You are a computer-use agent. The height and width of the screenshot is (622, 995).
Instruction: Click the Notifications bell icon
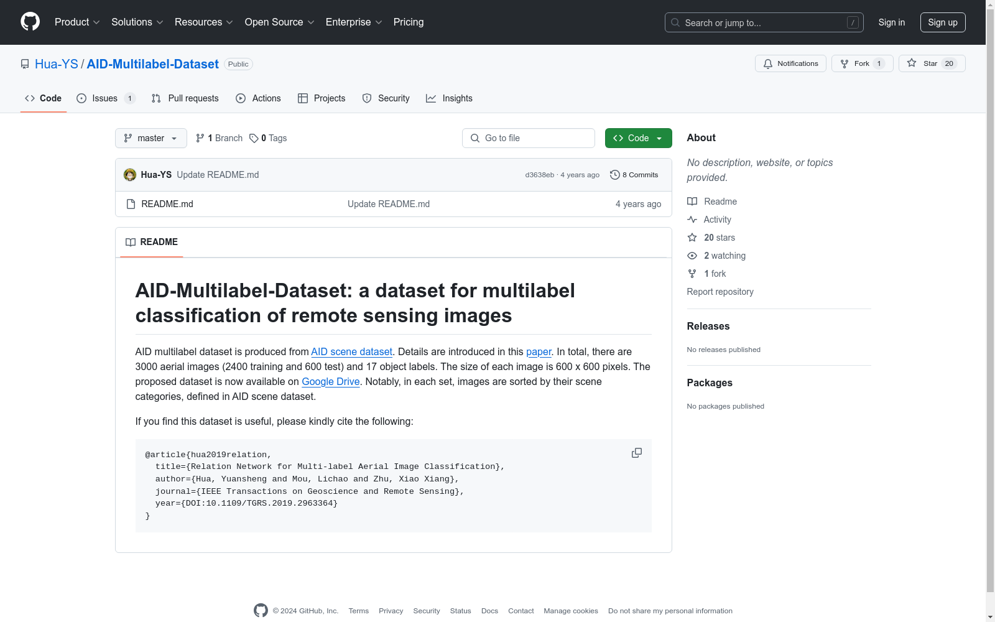click(x=767, y=63)
